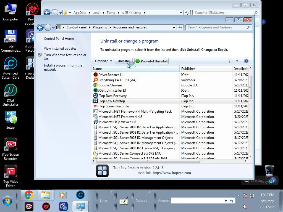Click AppData in the back Explorer window path

click(80, 13)
